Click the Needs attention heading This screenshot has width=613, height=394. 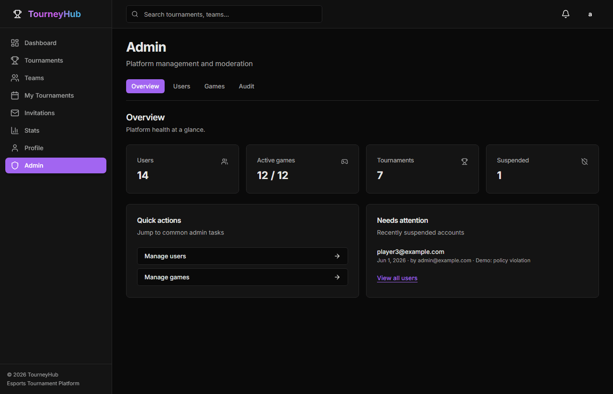(x=402, y=220)
